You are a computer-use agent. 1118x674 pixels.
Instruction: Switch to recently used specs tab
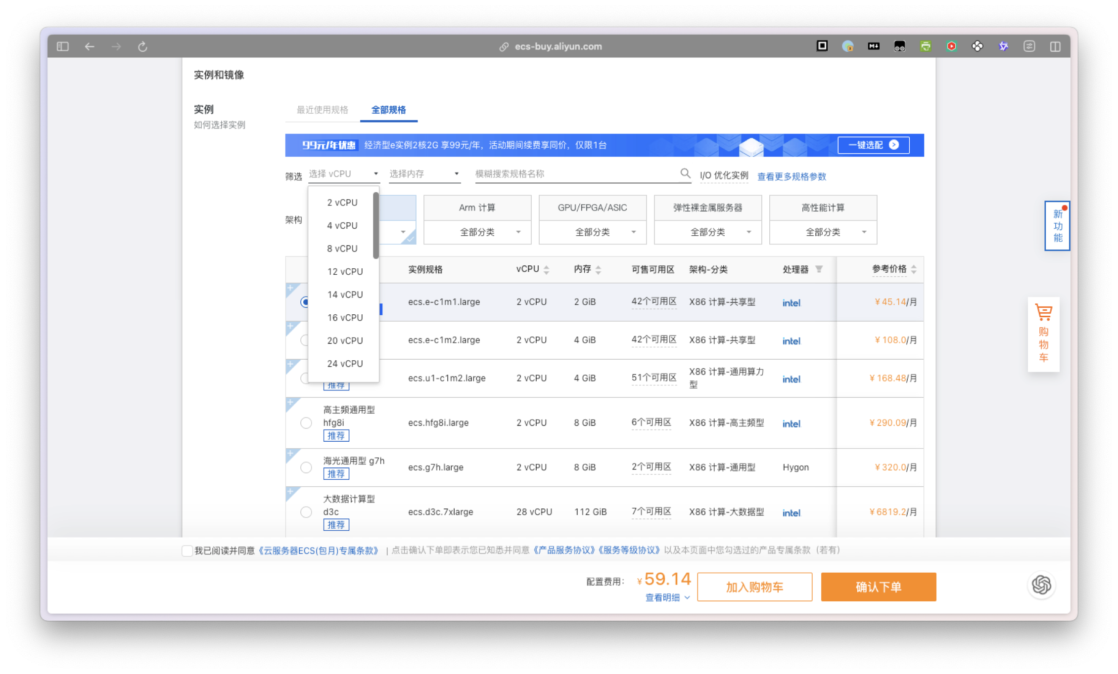[322, 110]
